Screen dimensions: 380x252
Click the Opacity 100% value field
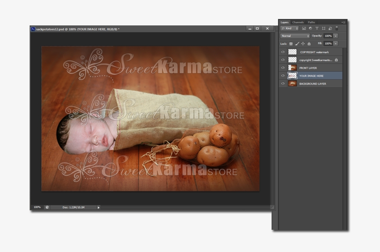coord(329,36)
